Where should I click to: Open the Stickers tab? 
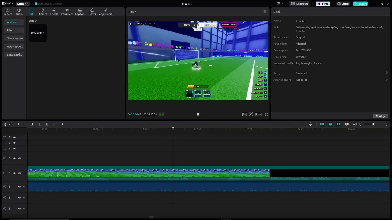42,12
